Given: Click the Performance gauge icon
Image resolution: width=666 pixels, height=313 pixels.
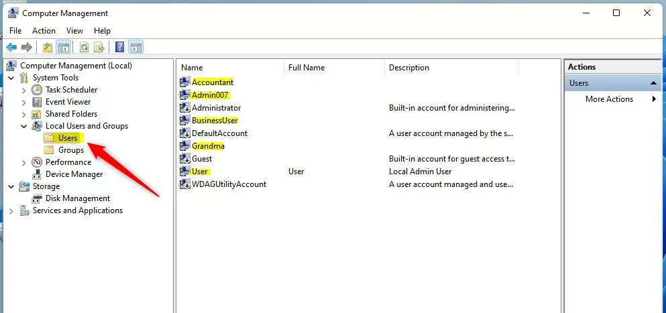Looking at the screenshot, I should pos(37,162).
